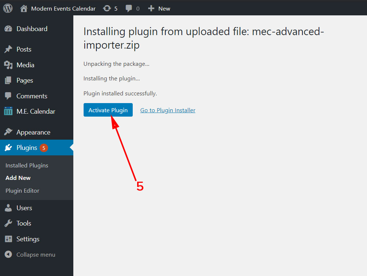The image size is (367, 276).
Task: Click the Pages icon in sidebar
Action: pyautogui.click(x=8, y=80)
